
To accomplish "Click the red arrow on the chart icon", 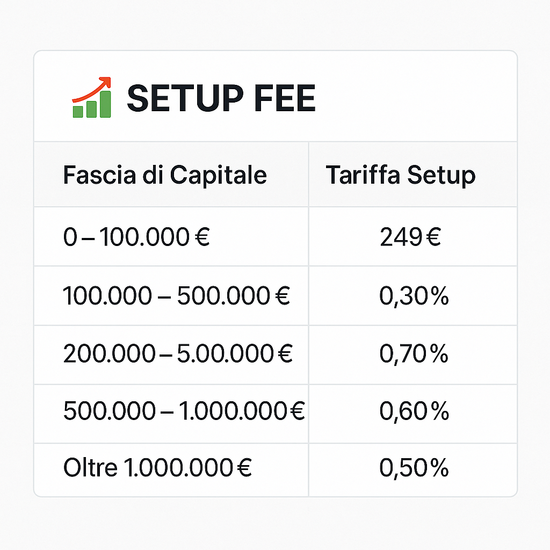I will coord(91,89).
